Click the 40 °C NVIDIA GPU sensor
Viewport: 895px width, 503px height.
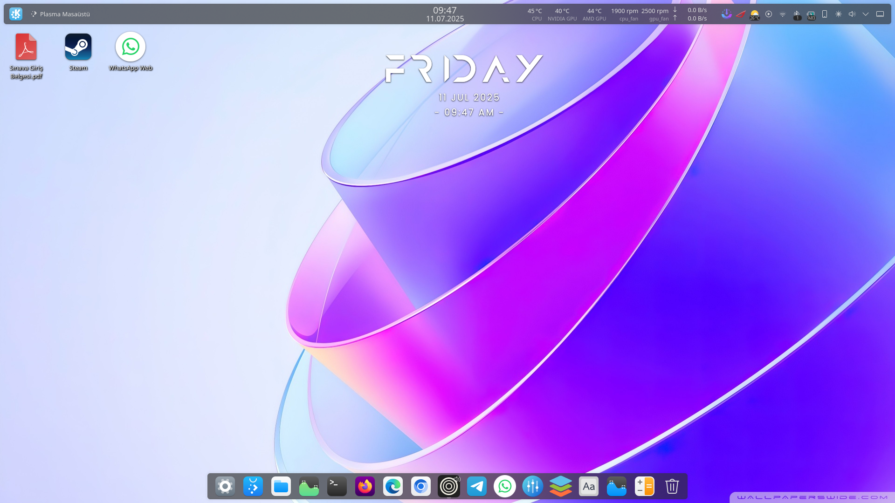tap(562, 14)
